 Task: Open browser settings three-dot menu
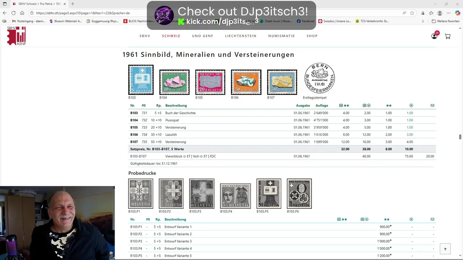pyautogui.click(x=449, y=13)
